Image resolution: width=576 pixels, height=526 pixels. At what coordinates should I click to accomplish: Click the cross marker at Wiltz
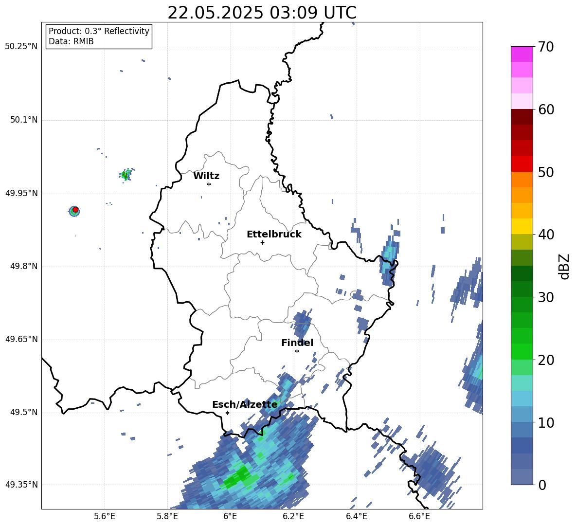pyautogui.click(x=209, y=184)
